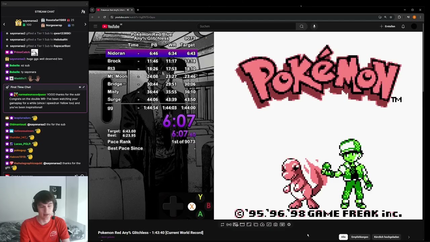Click normalsunseedpass in First Time Chat
430x242 pixels.
[x=32, y=95]
